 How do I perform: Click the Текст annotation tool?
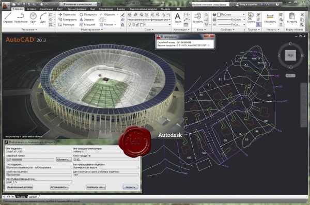click(178, 18)
